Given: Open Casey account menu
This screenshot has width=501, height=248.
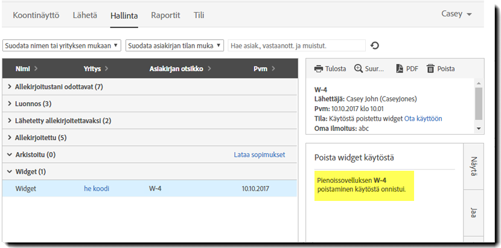Looking at the screenshot, I should [456, 14].
